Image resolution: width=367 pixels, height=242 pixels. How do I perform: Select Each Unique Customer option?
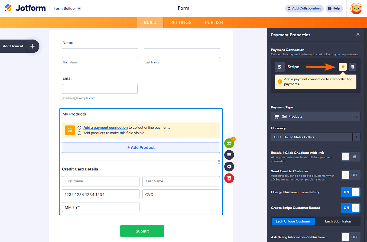[x=293, y=221]
